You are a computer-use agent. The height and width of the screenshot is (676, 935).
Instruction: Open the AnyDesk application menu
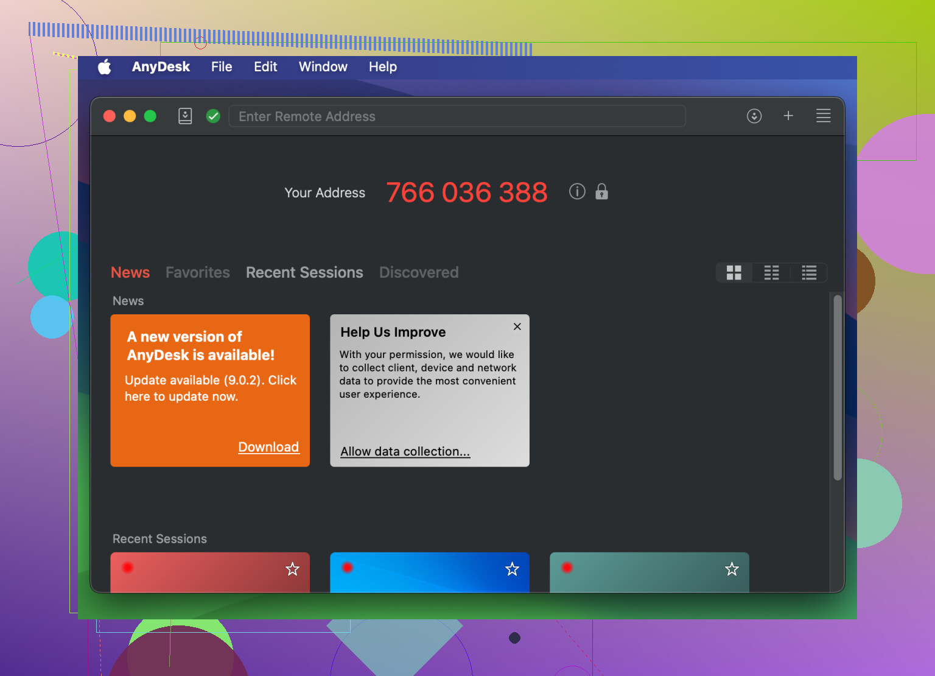click(x=161, y=67)
